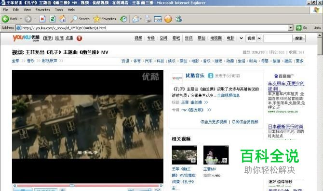The width and height of the screenshot is (323, 191).
Task: Open the 电视剧 navigation link
Action: click(216, 38)
